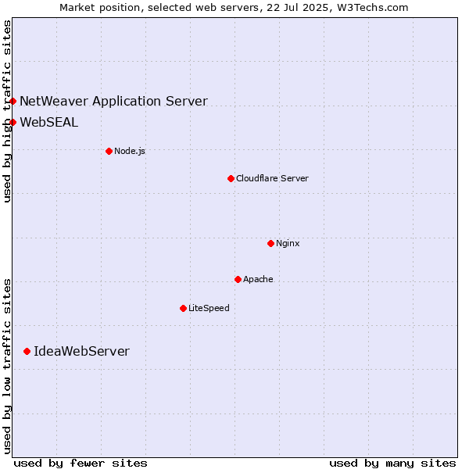469x469 pixels.
Task: Select the 'Cloudflare Server' label text
Action: (x=272, y=178)
